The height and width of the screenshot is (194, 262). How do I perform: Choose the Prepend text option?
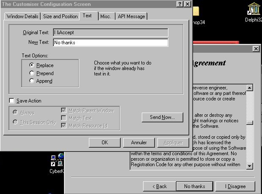coord(32,73)
